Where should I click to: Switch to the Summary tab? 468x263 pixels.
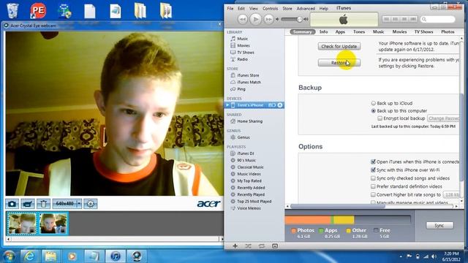[303, 31]
